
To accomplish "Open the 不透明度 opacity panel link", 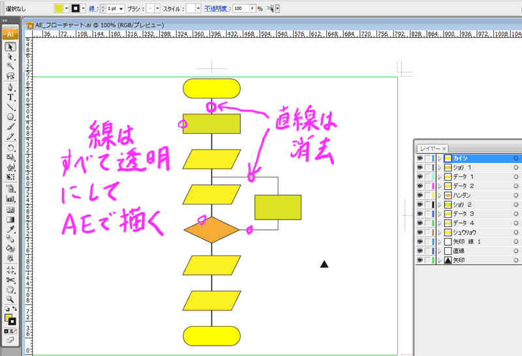I will pos(217,8).
